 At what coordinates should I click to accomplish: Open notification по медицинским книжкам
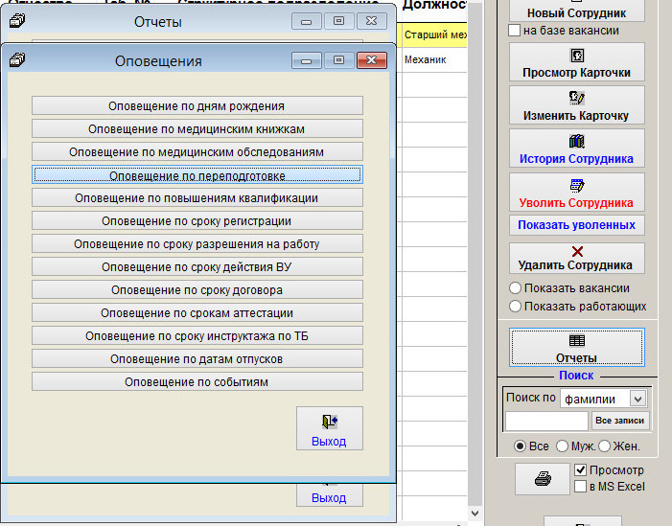[197, 129]
